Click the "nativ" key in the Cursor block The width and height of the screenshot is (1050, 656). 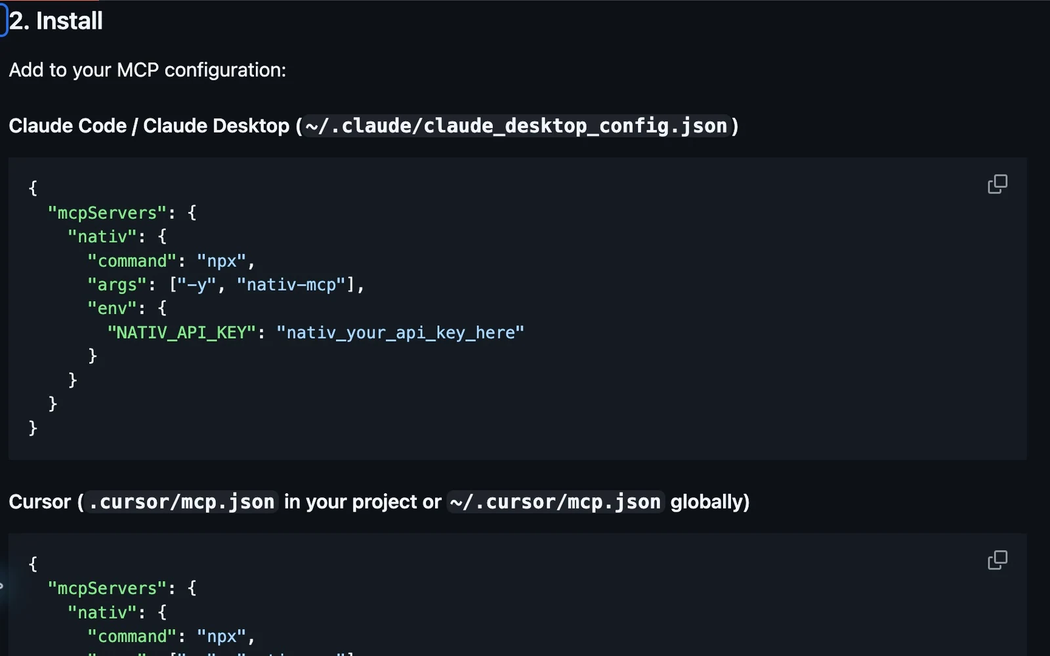tap(102, 613)
